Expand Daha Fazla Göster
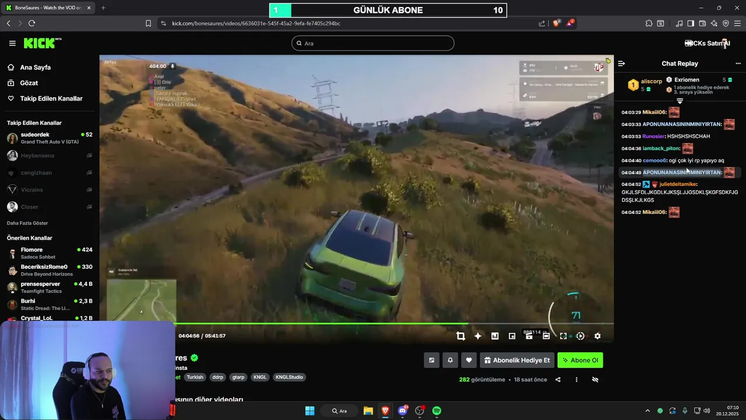The image size is (746, 420). pos(27,223)
